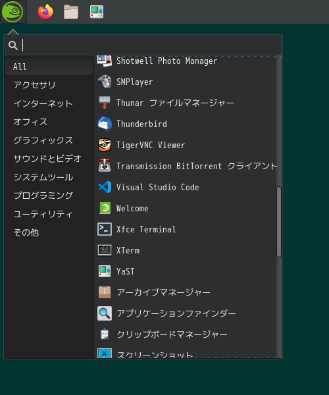Screen dimensions: 329x395
Task: Open Transmission BitTorrent クライアント entry
Action: pos(186,166)
